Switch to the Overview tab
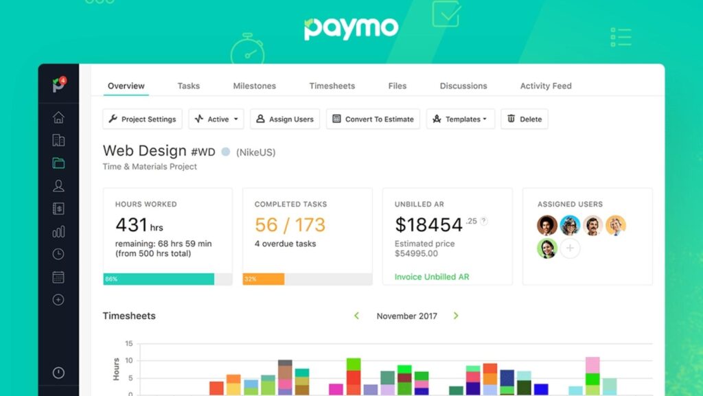 point(126,86)
